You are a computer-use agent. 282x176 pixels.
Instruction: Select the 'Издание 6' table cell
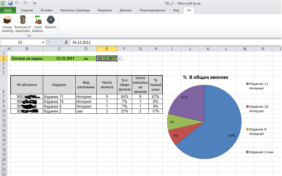click(59, 106)
